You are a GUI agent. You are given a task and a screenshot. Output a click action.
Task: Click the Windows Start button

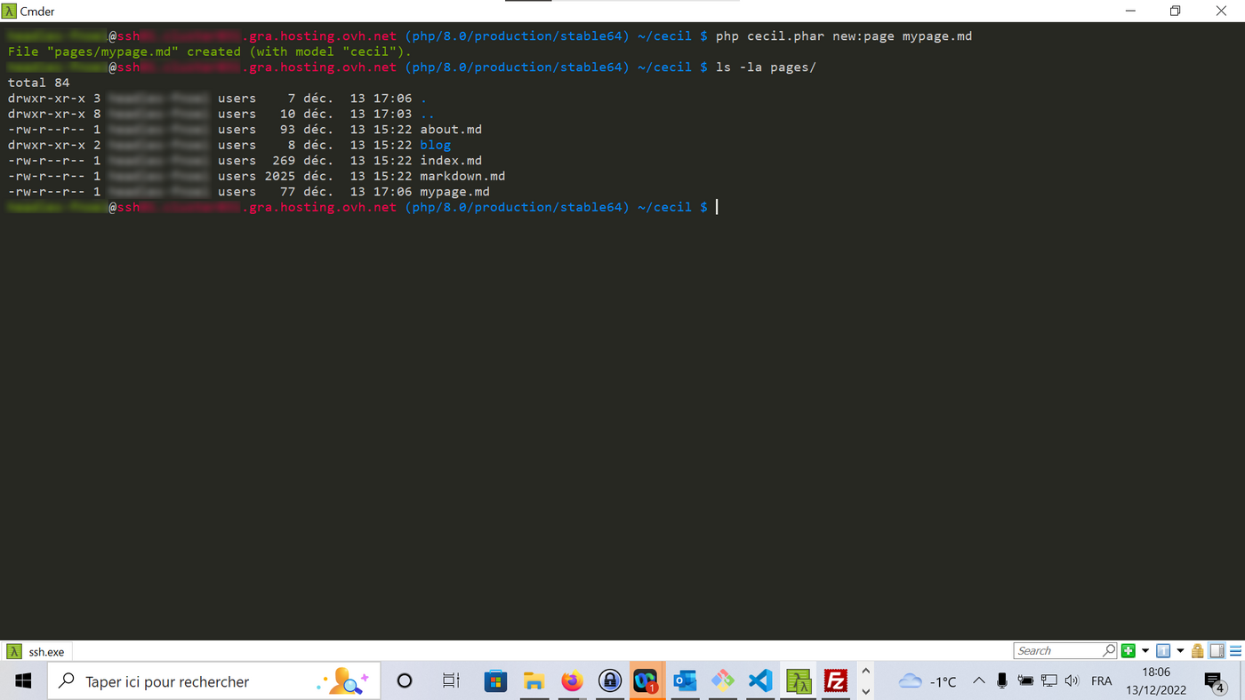(x=23, y=681)
